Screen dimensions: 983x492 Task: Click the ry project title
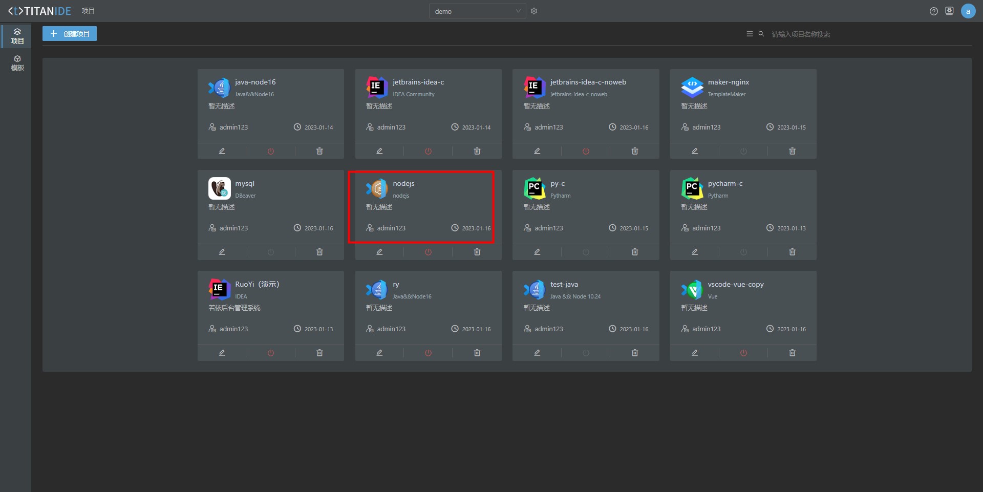[396, 284]
